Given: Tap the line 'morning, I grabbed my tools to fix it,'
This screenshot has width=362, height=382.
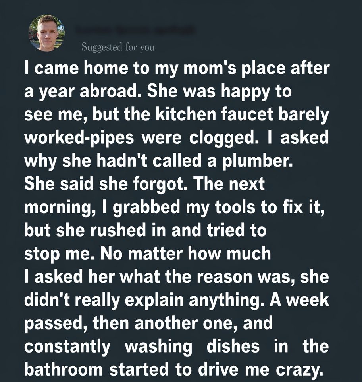Looking at the screenshot, I should coord(175,207).
